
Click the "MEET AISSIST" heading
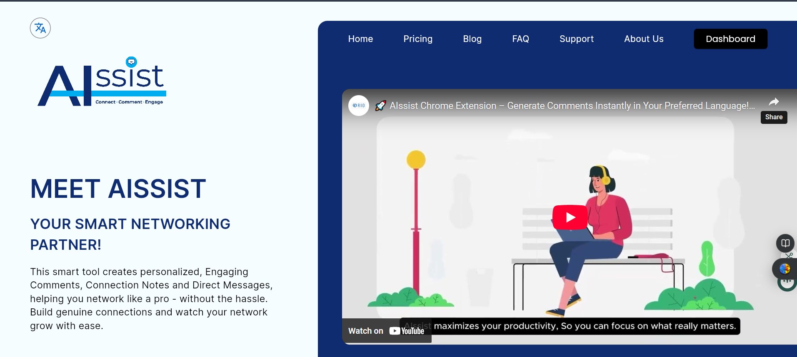coord(118,189)
